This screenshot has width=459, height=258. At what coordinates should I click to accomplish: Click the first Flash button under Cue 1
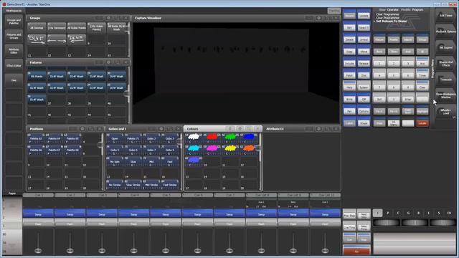pos(38,223)
